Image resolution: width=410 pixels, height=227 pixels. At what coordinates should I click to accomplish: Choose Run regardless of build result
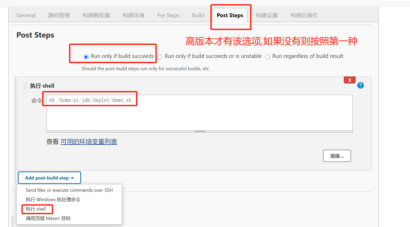point(267,57)
